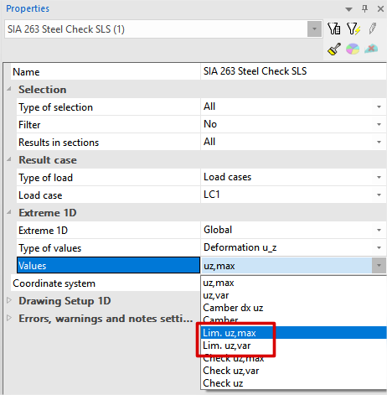Click the filter with lightning bolt icon

[x=353, y=29]
